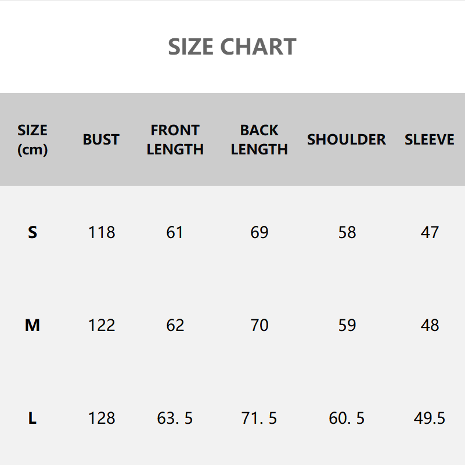Select front length value 61

point(175,232)
